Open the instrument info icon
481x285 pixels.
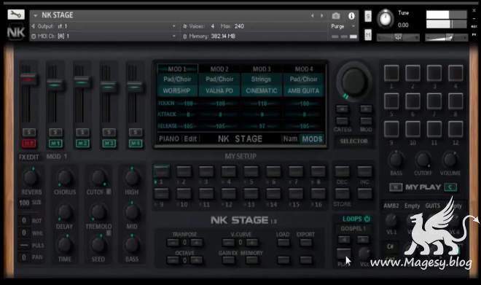351,15
